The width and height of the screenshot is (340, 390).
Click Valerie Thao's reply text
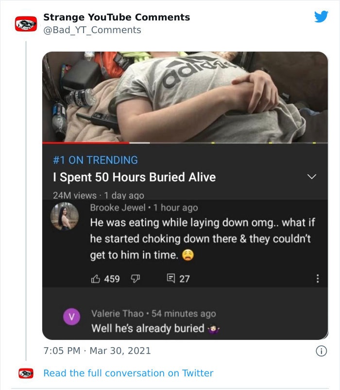148,328
